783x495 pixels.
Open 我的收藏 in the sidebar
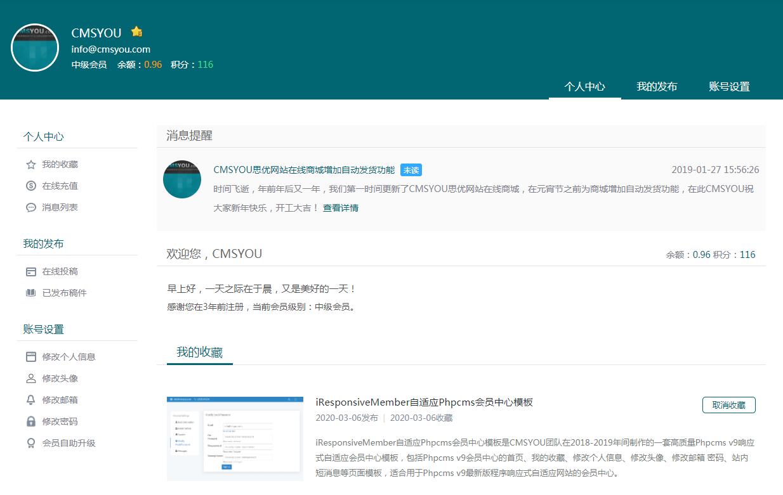point(60,165)
